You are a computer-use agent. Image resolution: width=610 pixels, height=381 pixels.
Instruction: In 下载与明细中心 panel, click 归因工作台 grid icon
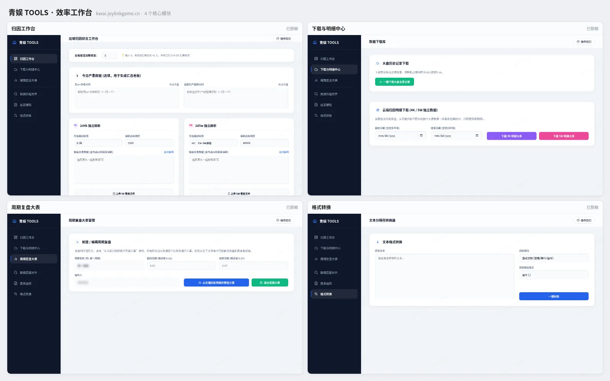316,59
